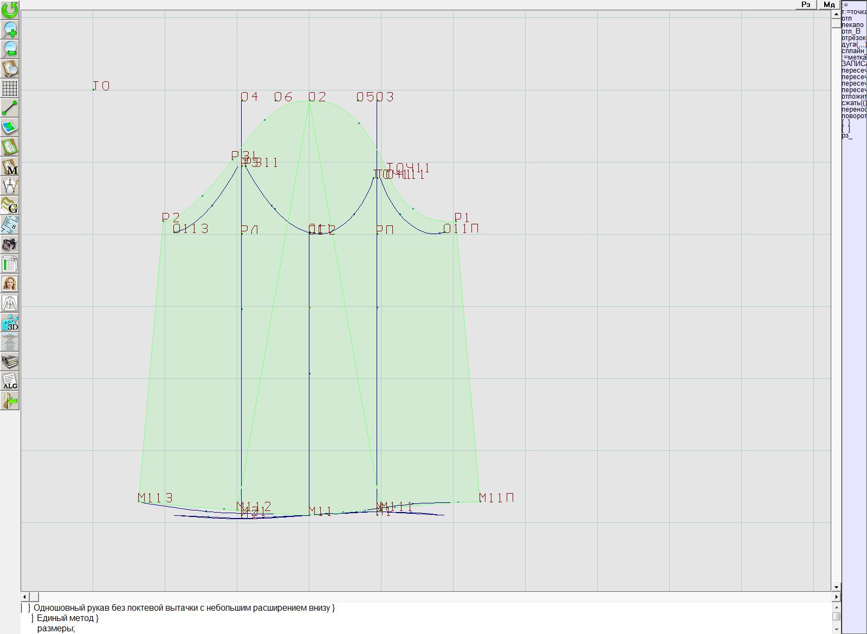
Task: Switch to the 3D view
Action: 10,323
